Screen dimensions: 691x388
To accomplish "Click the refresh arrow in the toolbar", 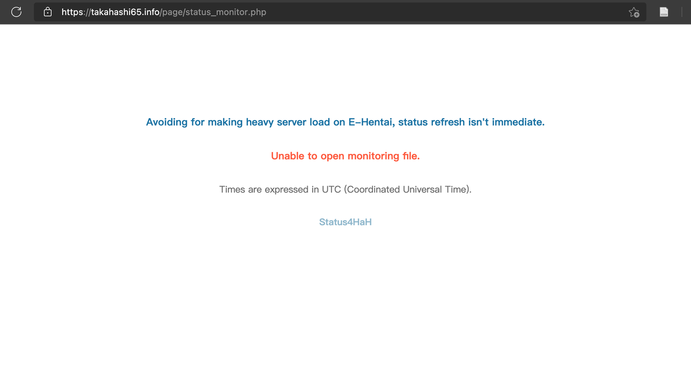I will click(x=16, y=12).
